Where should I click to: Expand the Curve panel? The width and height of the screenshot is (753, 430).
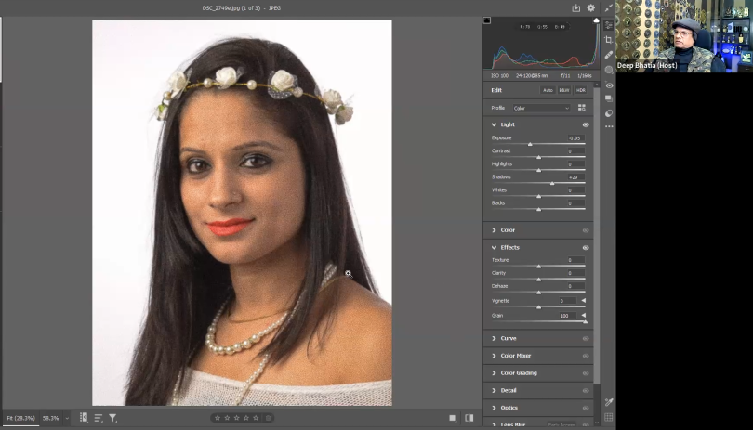(x=509, y=338)
